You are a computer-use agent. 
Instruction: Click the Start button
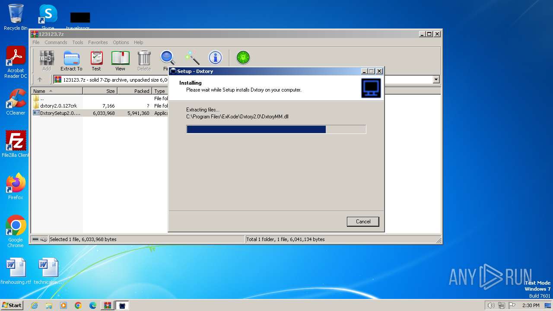tap(12, 305)
